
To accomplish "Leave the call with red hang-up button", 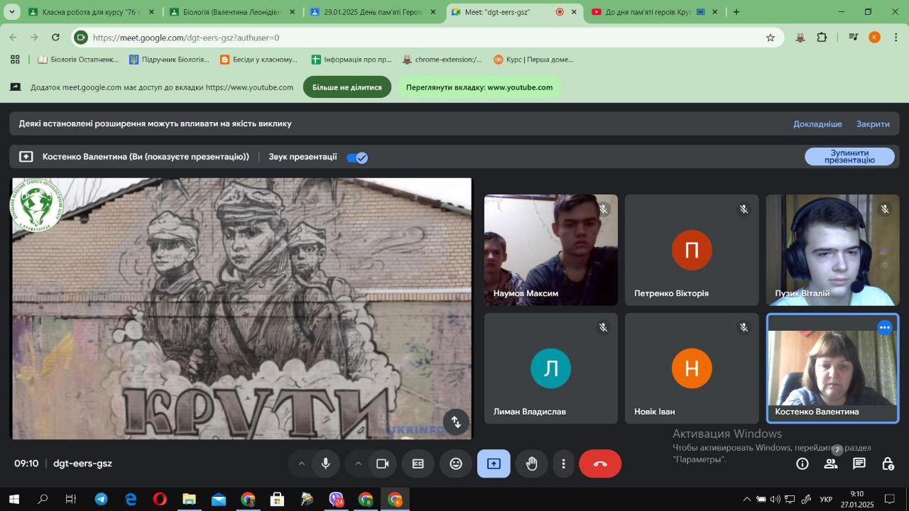I will coord(600,463).
